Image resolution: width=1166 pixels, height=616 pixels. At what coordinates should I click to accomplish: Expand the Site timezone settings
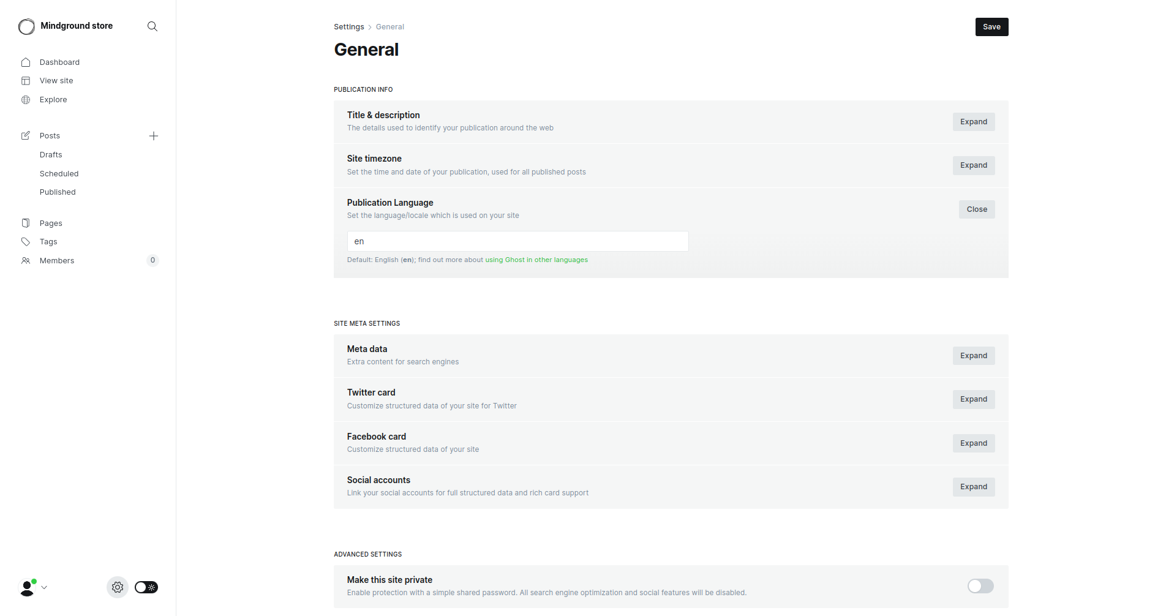coord(973,165)
